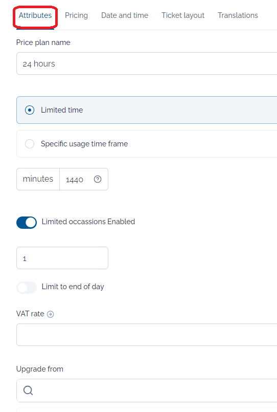Screen dimensions: 277x412
Task: Select the Limited time radio button
Action: tap(30, 110)
